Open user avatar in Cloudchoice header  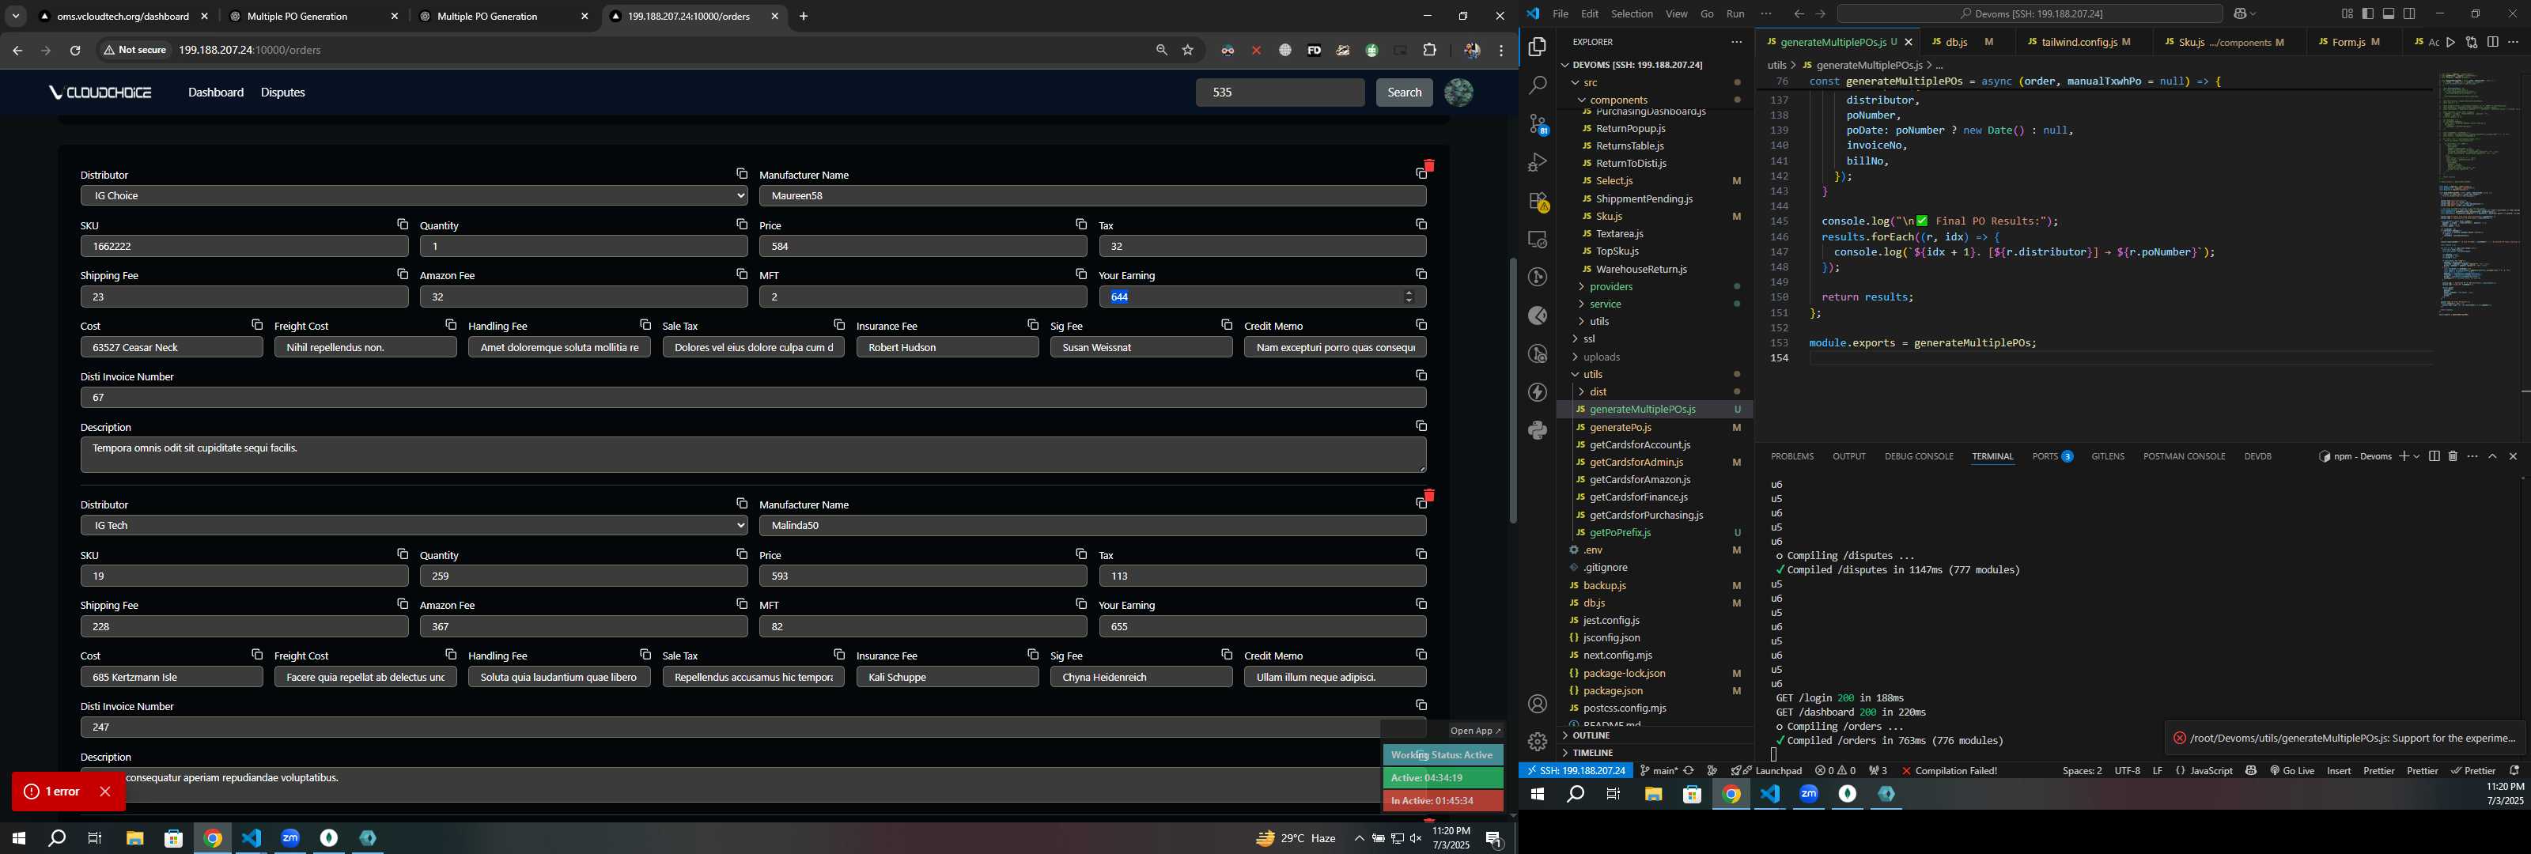[1458, 93]
